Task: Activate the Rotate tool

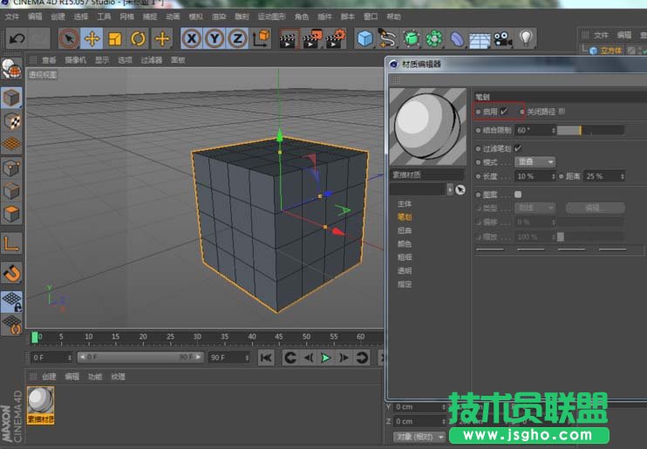Action: pos(139,38)
